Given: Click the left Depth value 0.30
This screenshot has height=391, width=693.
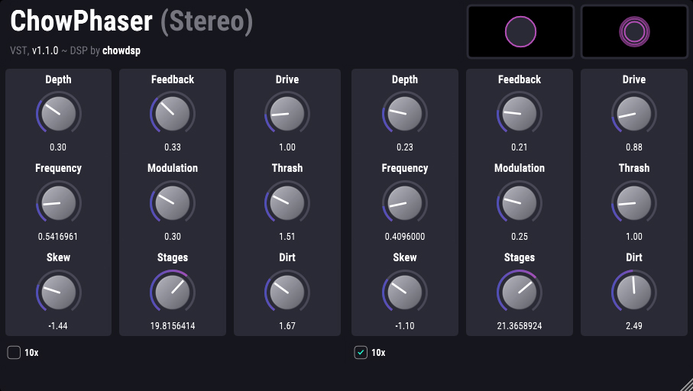Looking at the screenshot, I should (58, 147).
